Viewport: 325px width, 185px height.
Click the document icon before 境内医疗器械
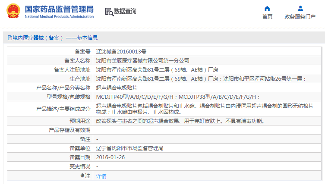click(10, 38)
